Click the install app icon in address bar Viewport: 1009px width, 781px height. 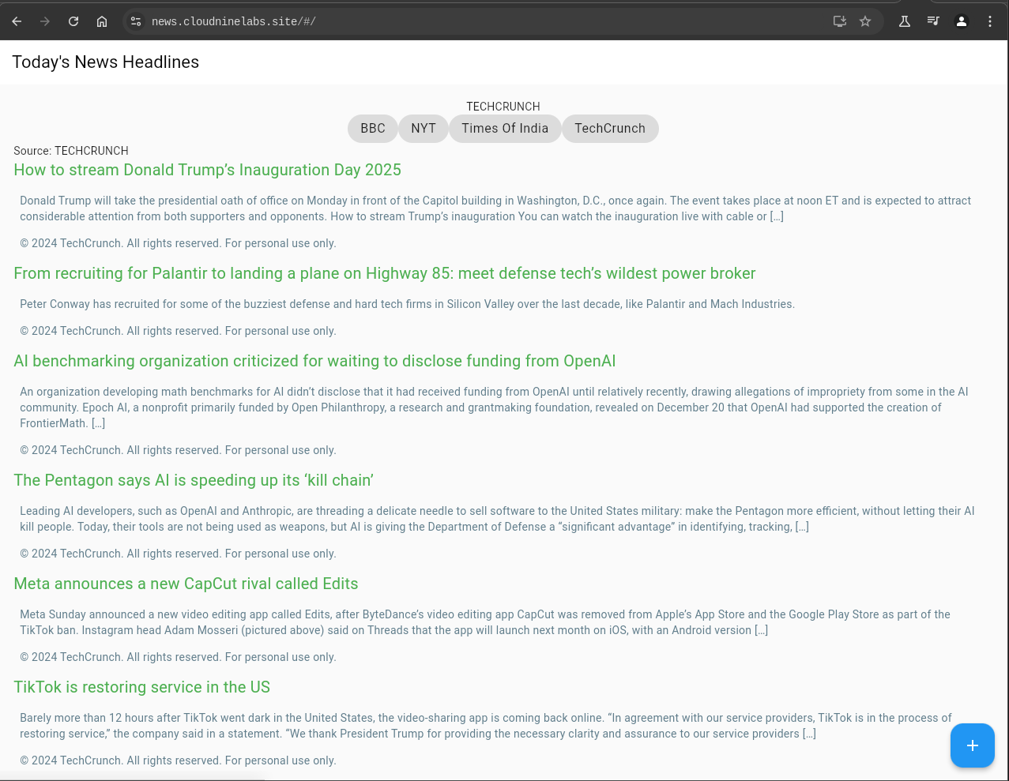[x=840, y=21]
